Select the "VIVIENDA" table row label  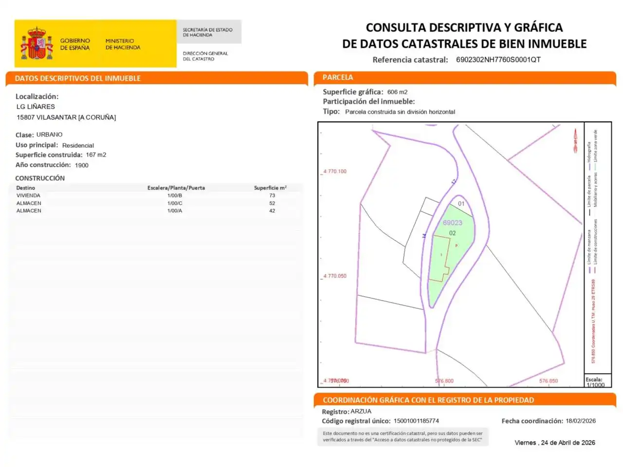click(x=28, y=196)
